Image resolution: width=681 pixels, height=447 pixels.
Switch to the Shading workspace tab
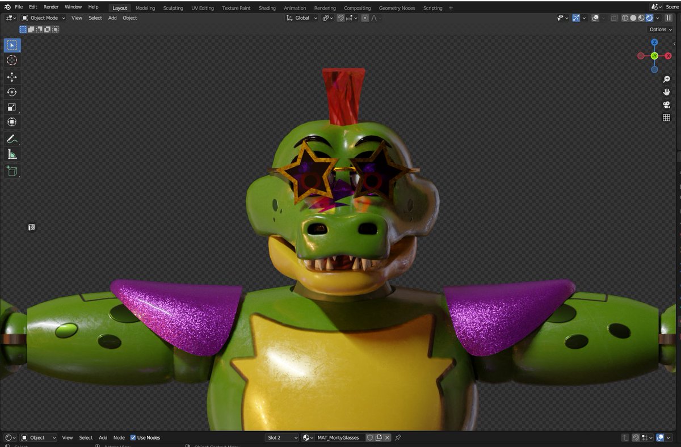pos(267,8)
